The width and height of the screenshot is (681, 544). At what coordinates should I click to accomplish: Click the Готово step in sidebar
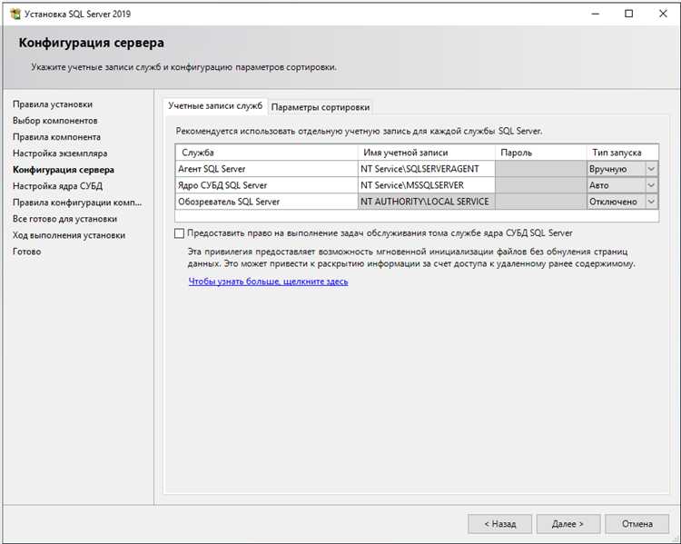27,252
